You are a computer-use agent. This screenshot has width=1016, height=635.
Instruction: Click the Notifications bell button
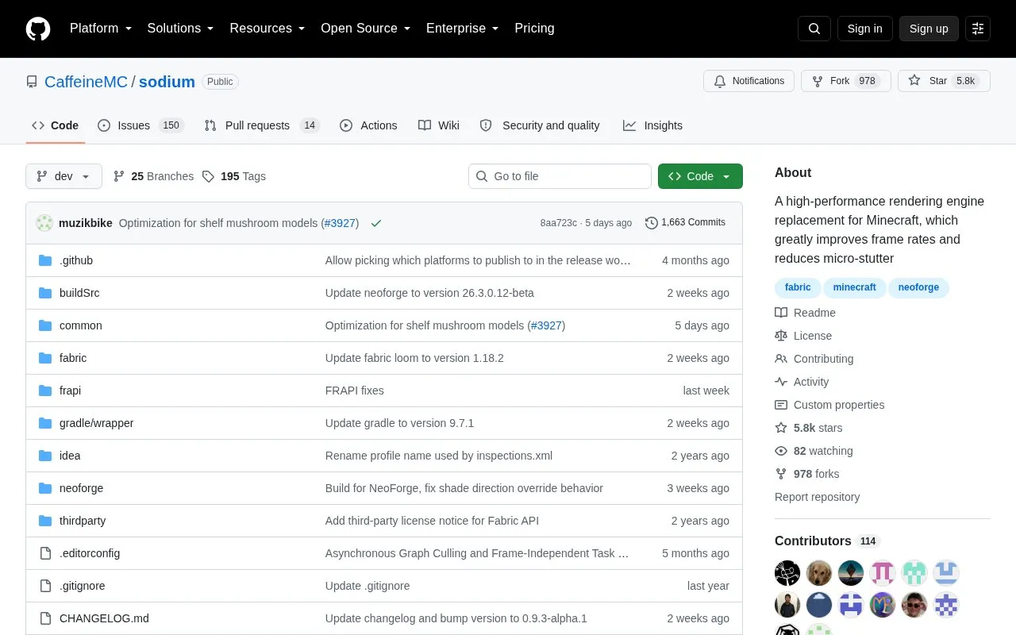click(x=749, y=81)
